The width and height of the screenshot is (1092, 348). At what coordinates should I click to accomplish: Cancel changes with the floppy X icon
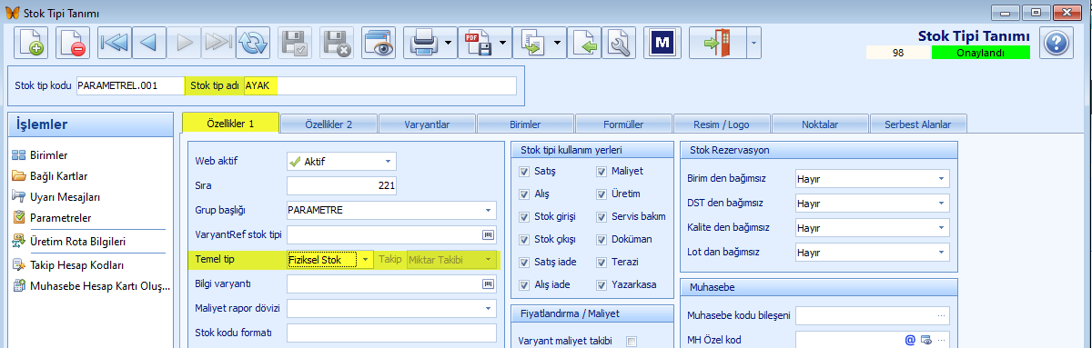336,43
